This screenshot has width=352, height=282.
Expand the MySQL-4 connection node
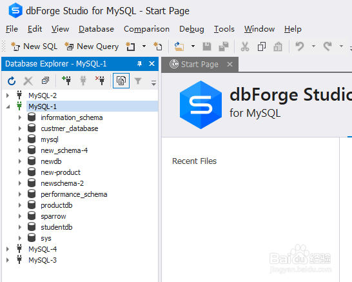point(8,249)
